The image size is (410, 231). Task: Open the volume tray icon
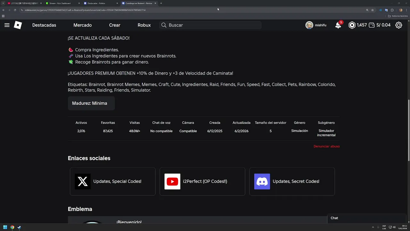394,227
